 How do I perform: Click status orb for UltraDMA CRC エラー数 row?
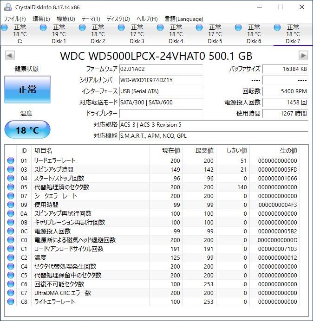pos(11,293)
